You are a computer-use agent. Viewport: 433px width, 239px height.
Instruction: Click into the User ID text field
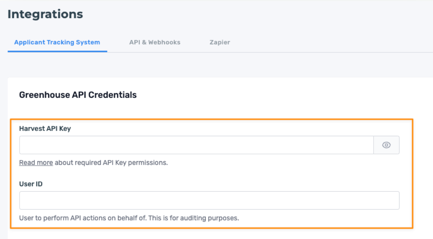[209, 200]
